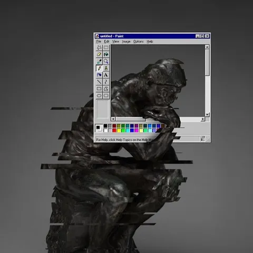
Task: Pick the bright yellow swatch
Action: pyautogui.click(x=119, y=130)
